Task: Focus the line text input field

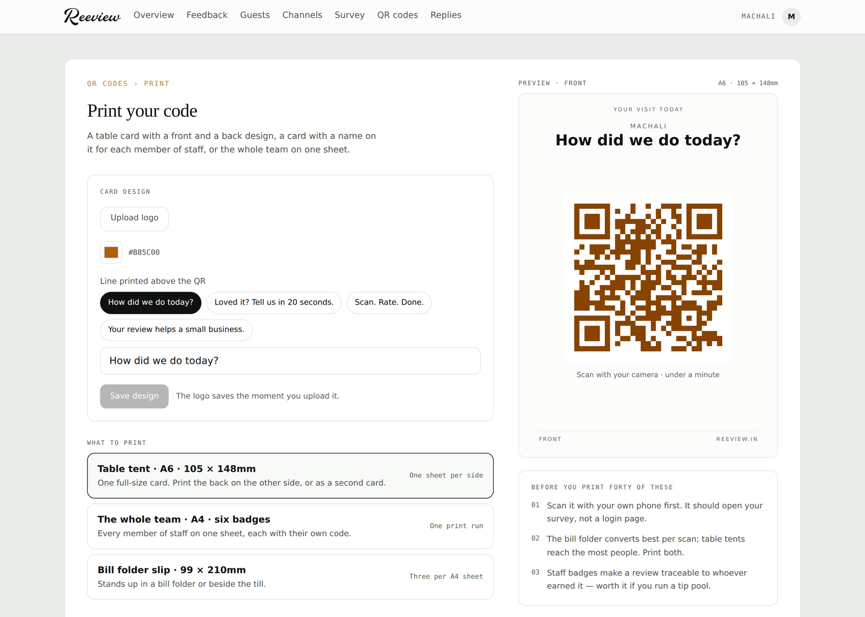Action: coord(290,361)
